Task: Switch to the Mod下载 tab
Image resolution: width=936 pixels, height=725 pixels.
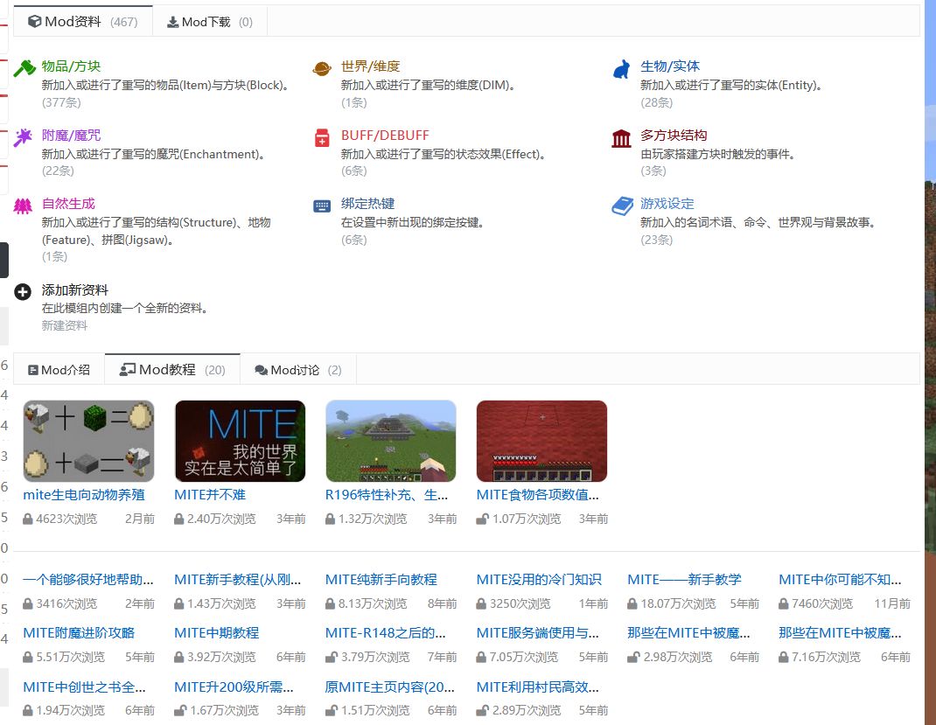Action: 209,19
